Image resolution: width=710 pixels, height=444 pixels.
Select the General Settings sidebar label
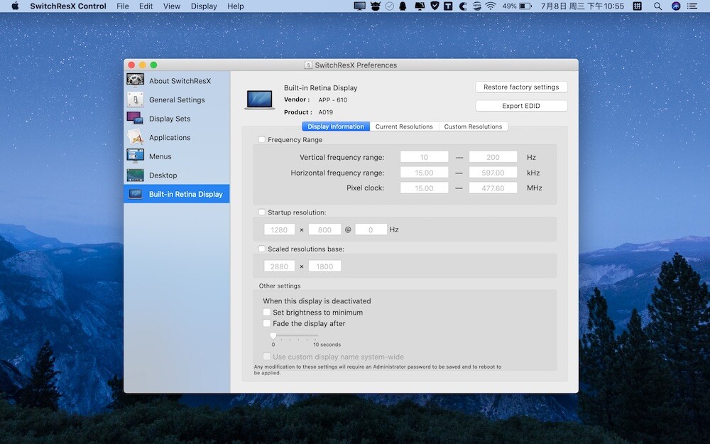point(177,99)
